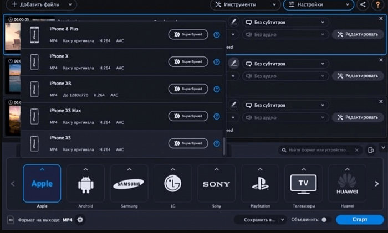
Task: Click Редактировать for second file
Action: click(358, 76)
